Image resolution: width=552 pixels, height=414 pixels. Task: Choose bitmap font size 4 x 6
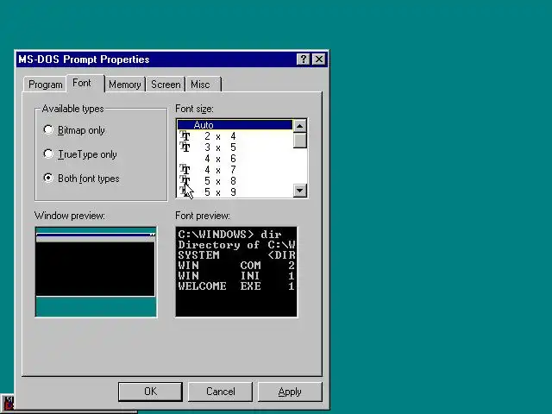tap(235, 159)
